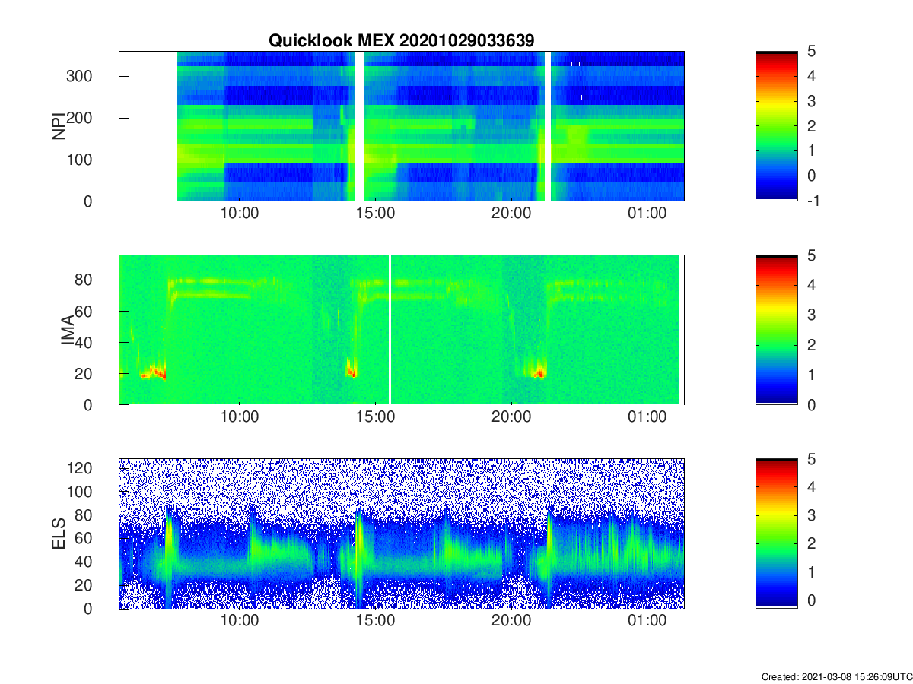This screenshot has height=684, width=913.
Task: Select the ELS y-axis label
Action: [58, 534]
